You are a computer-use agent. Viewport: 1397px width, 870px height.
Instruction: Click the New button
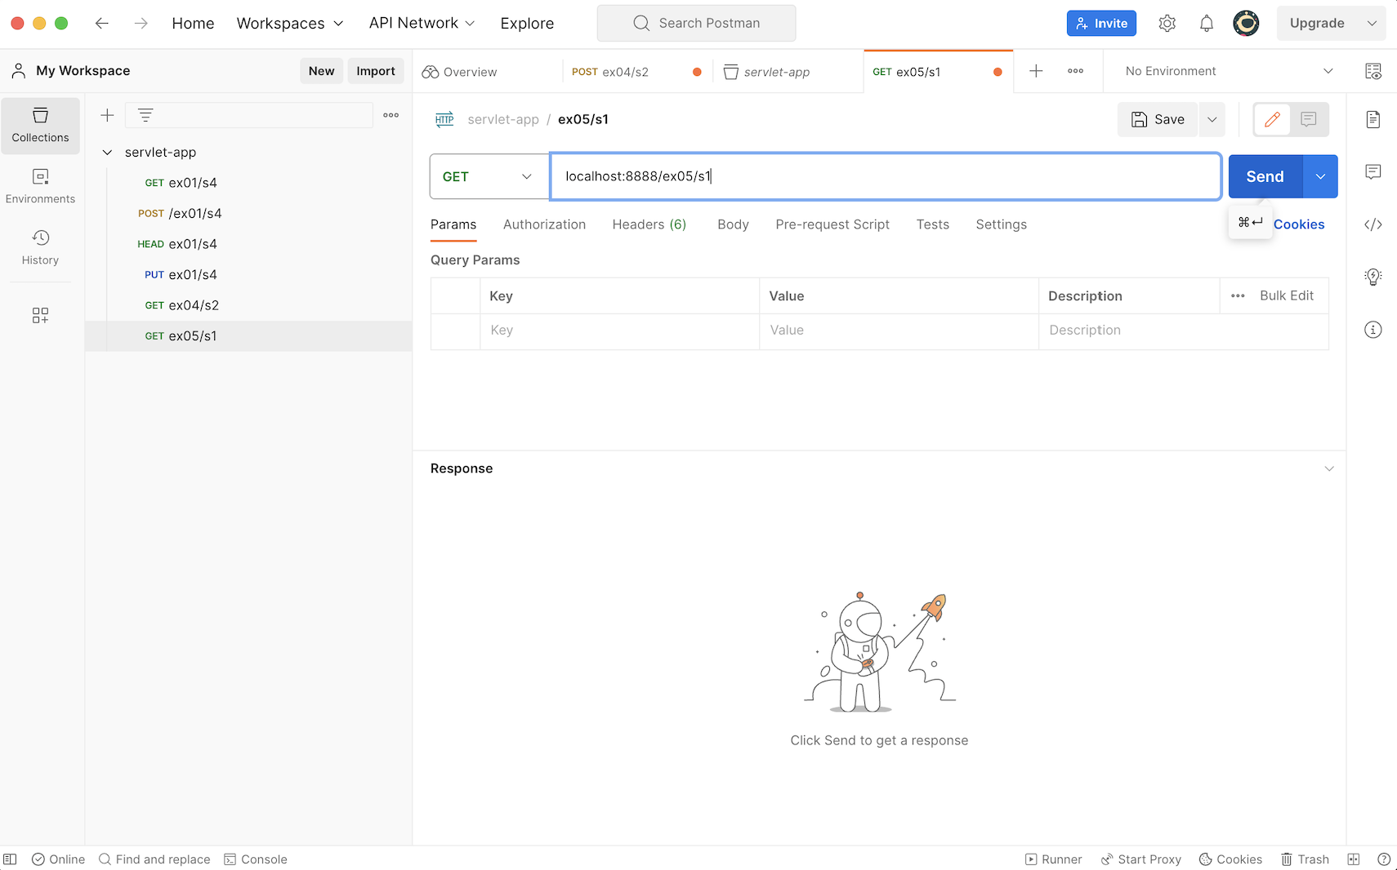321,71
